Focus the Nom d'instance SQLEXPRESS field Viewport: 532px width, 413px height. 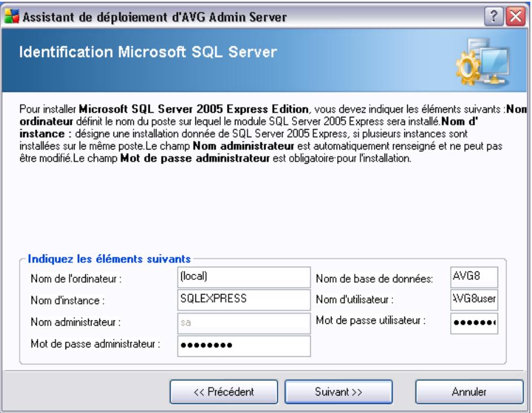click(x=243, y=300)
